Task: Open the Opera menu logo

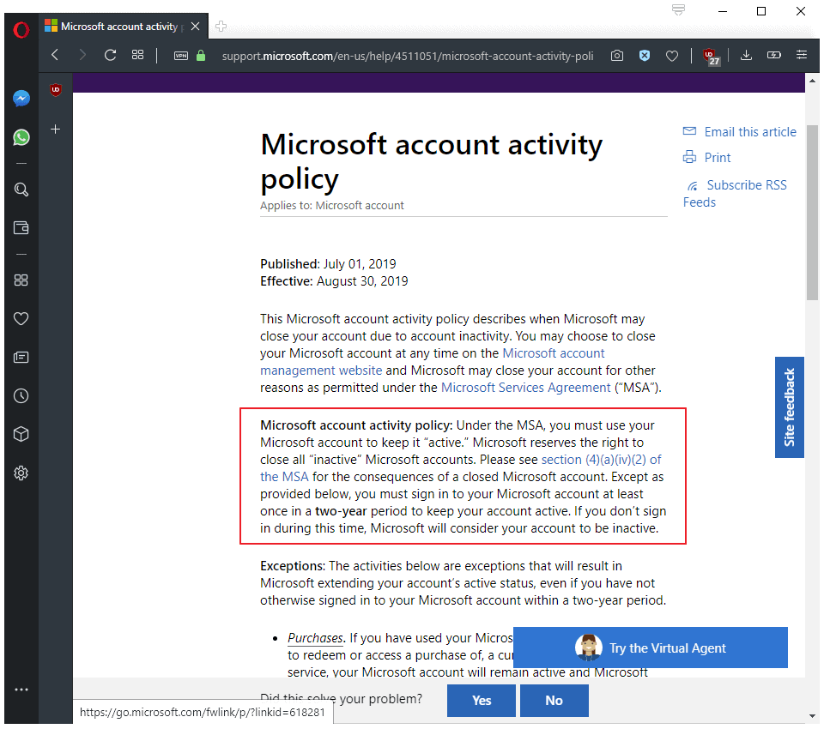Action: 21,30
